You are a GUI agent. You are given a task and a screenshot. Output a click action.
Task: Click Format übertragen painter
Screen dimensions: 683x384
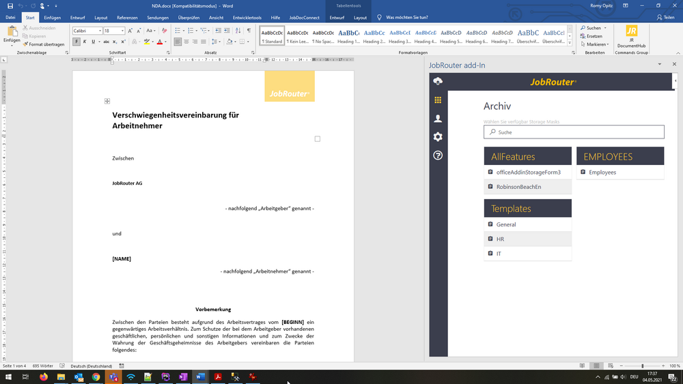tap(44, 44)
